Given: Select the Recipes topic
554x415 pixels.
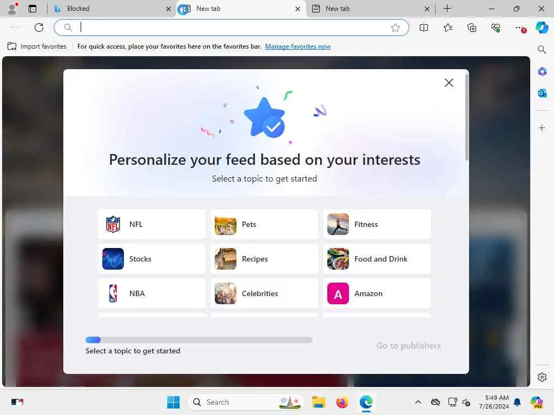Looking at the screenshot, I should [x=264, y=259].
